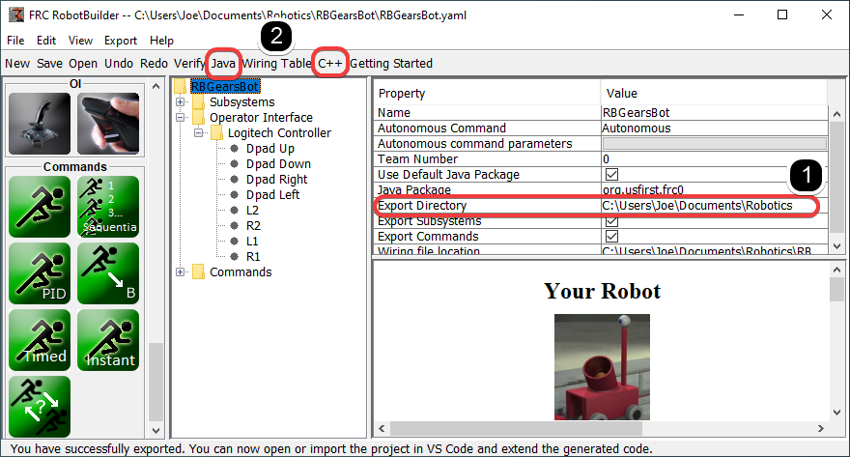Select the Conditional command icon
This screenshot has width=850, height=457.
40,407
